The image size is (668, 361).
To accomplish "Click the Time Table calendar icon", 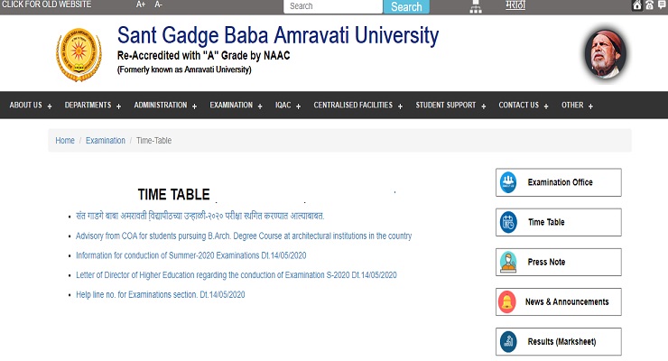I will pos(508,222).
